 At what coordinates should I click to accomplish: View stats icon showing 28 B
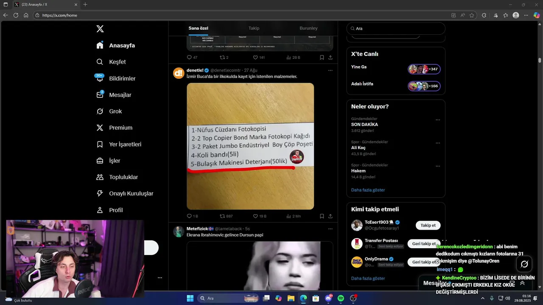[x=288, y=57]
